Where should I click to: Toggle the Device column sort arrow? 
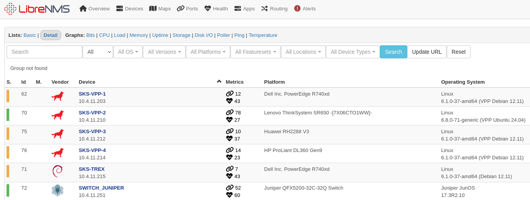click(x=219, y=82)
